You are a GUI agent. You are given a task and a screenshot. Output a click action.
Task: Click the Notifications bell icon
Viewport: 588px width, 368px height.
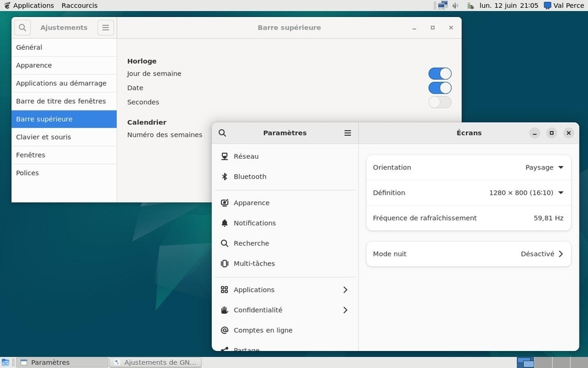[224, 223]
